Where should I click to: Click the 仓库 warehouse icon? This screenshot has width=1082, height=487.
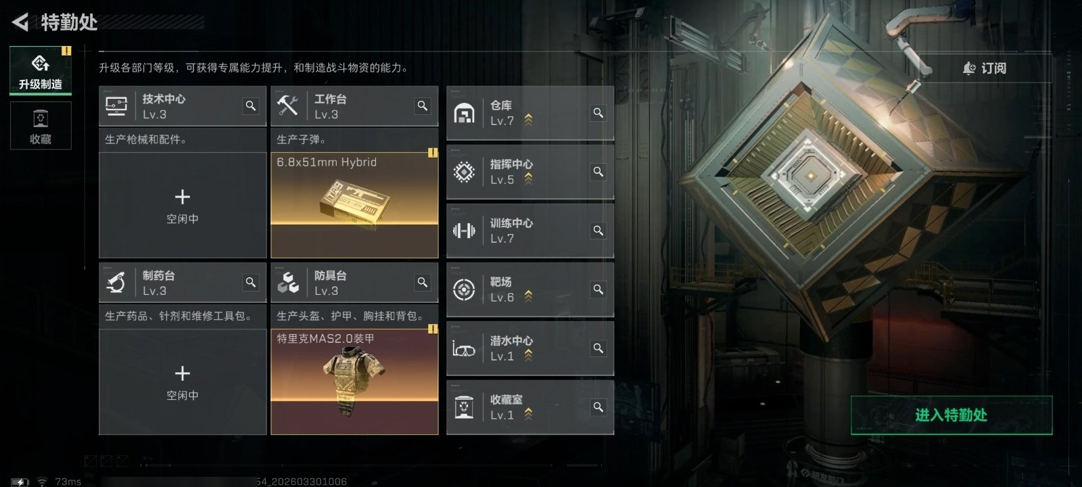pyautogui.click(x=464, y=113)
